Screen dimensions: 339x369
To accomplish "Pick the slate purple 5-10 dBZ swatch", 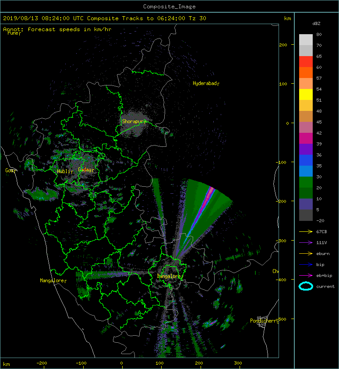I will click(306, 204).
